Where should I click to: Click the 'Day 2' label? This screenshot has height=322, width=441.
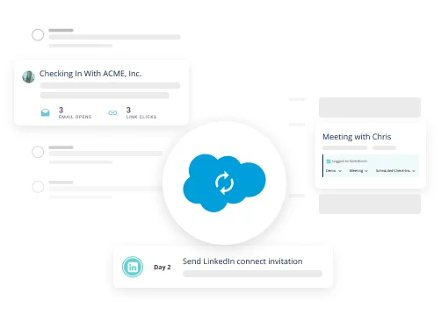(x=163, y=267)
